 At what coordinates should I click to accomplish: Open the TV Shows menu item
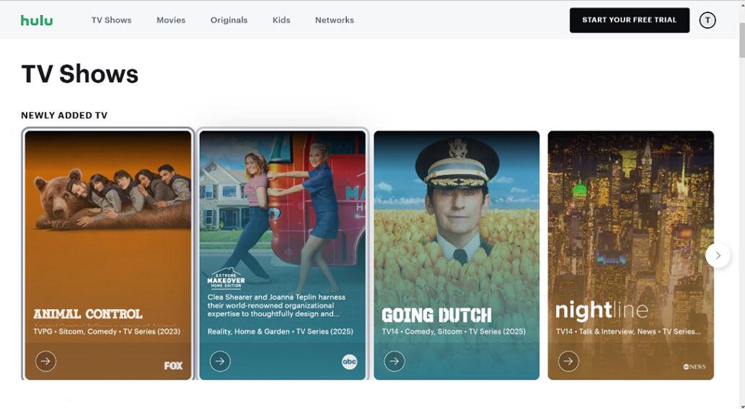(x=111, y=20)
